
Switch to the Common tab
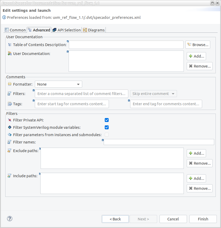pyautogui.click(x=15, y=30)
